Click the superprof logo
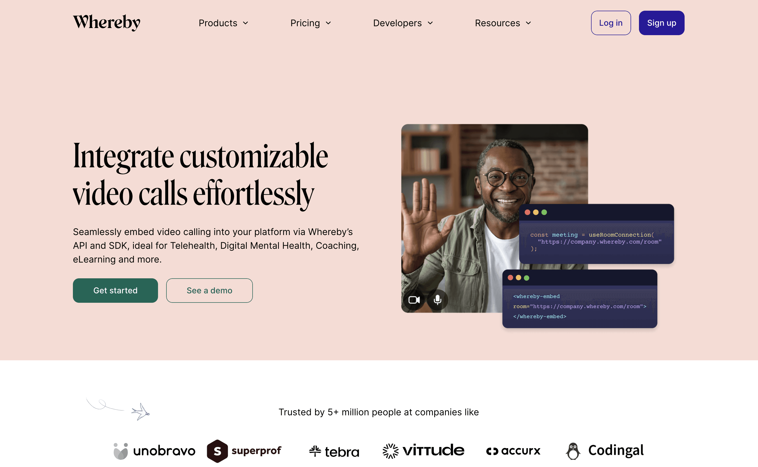The width and height of the screenshot is (758, 467). tap(244, 451)
